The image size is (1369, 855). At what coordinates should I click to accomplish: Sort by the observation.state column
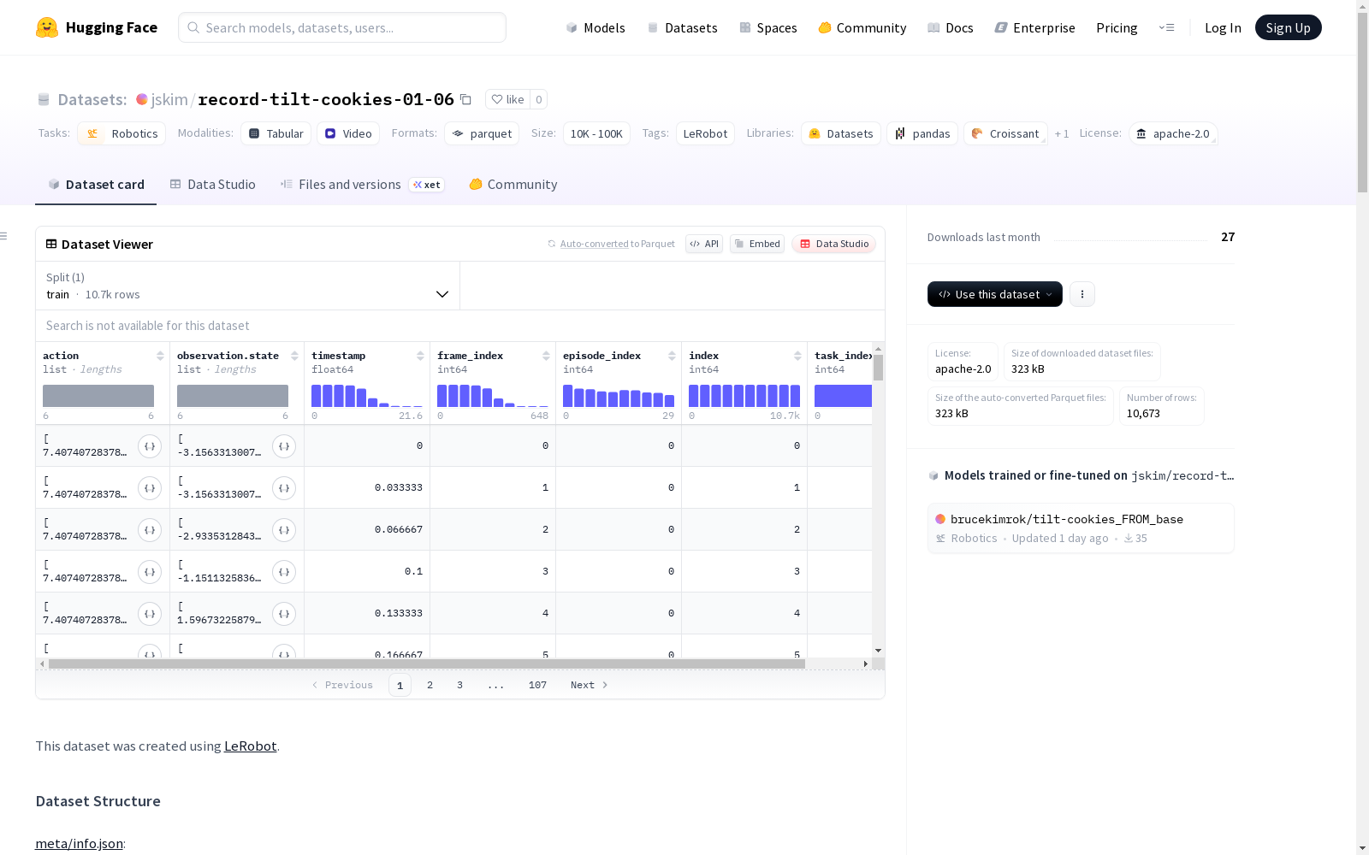[294, 356]
